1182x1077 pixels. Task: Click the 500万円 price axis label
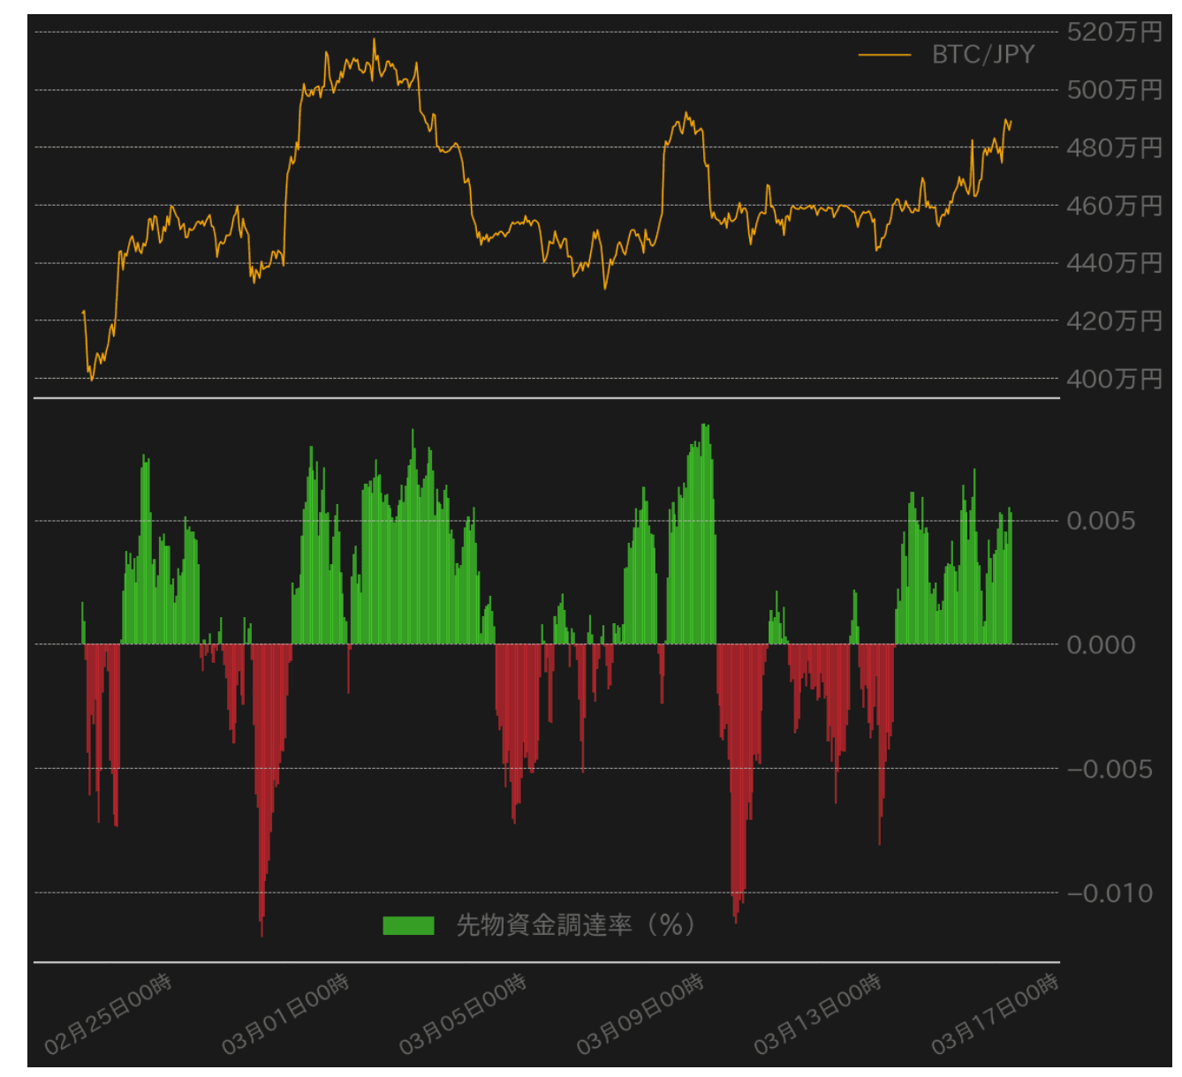tap(1113, 90)
